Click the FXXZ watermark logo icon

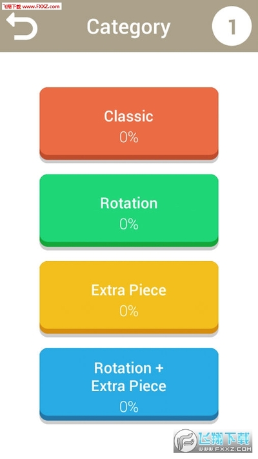185,440
